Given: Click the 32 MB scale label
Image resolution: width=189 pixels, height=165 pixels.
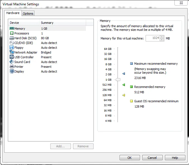Looking at the screenshot, I should pos(108,105).
